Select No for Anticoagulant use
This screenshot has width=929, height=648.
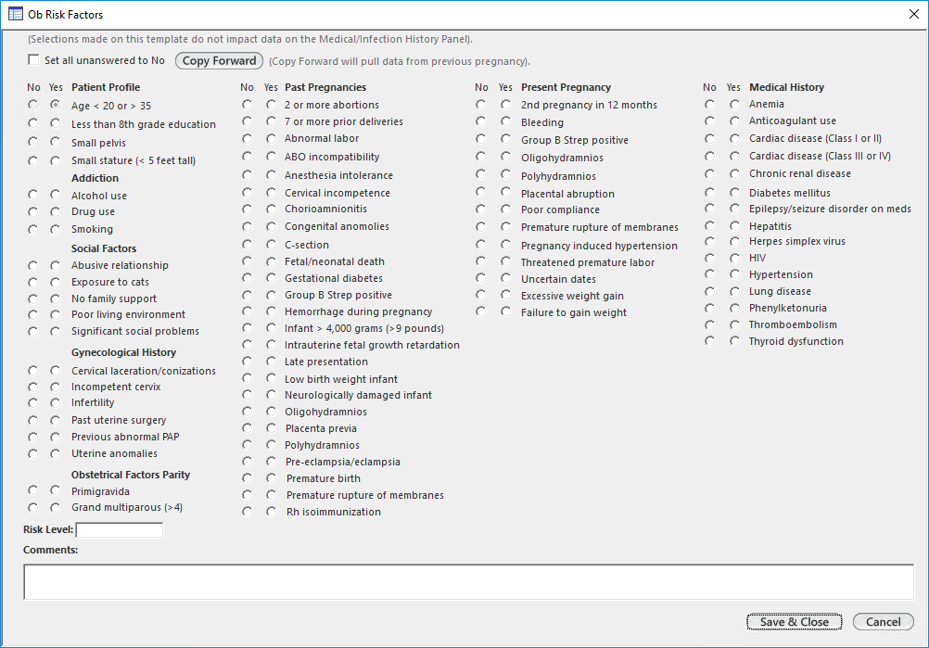pos(709,121)
